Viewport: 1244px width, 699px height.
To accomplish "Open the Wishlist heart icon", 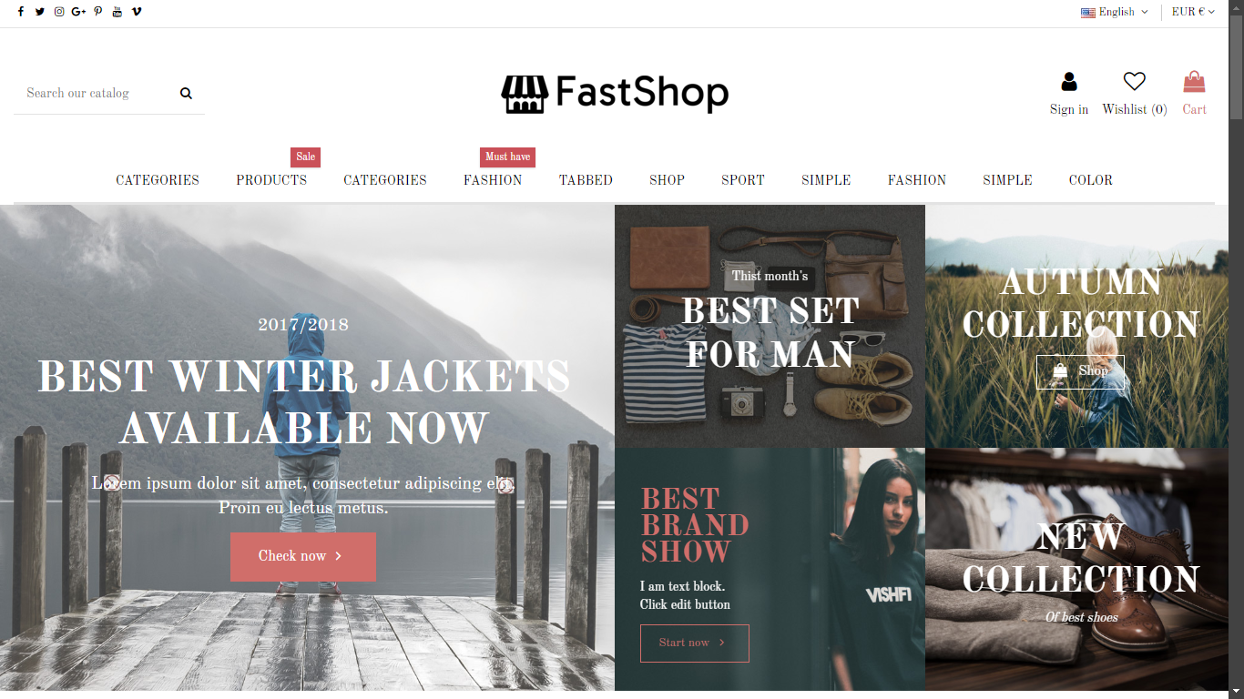I will [x=1134, y=82].
